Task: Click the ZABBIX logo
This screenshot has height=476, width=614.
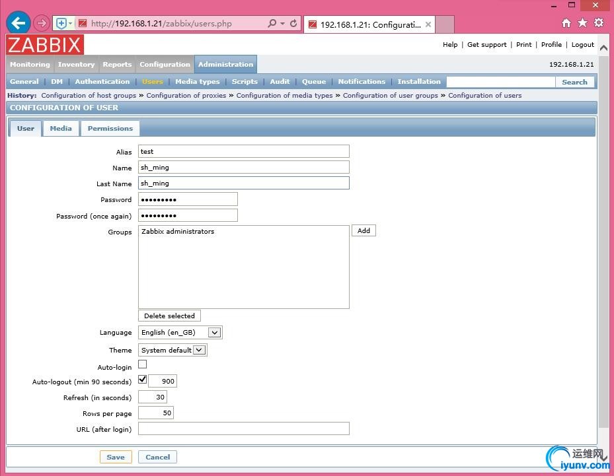Action: (x=45, y=45)
